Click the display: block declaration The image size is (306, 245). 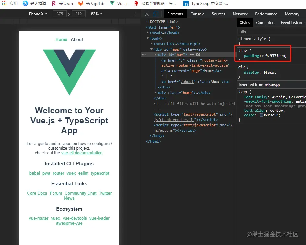point(260,72)
